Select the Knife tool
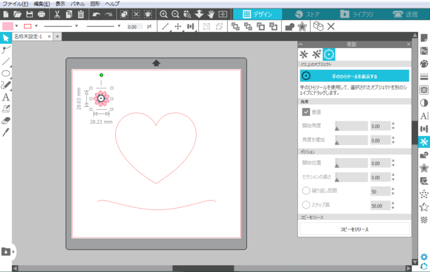 coord(6,133)
